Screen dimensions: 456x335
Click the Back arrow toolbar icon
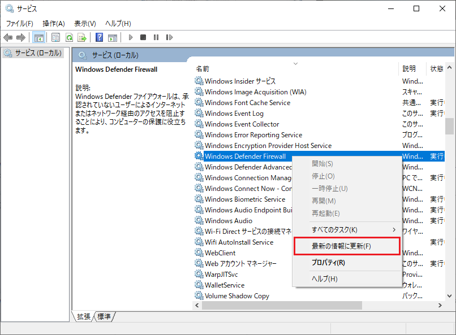pyautogui.click(x=8, y=37)
